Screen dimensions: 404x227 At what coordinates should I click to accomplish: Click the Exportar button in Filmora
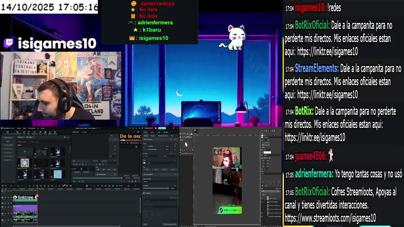click(162, 128)
